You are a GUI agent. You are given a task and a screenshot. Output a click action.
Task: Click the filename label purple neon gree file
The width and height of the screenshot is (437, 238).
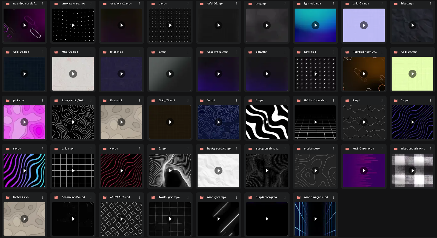pos(268,197)
